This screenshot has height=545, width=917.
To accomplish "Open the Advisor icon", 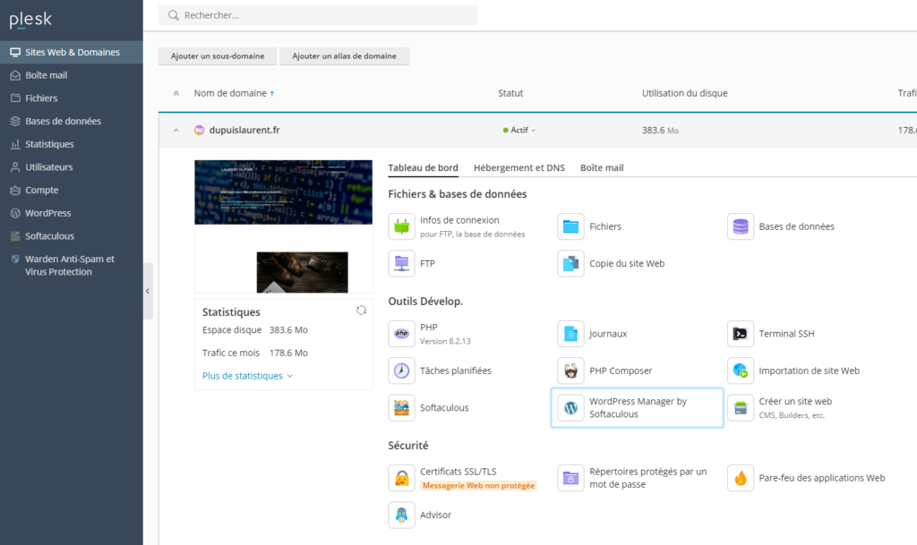I will click(x=402, y=515).
